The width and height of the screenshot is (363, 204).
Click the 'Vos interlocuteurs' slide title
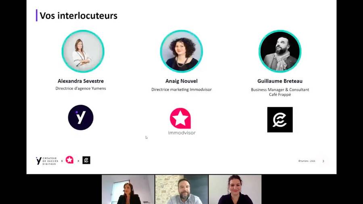[x=79, y=16]
